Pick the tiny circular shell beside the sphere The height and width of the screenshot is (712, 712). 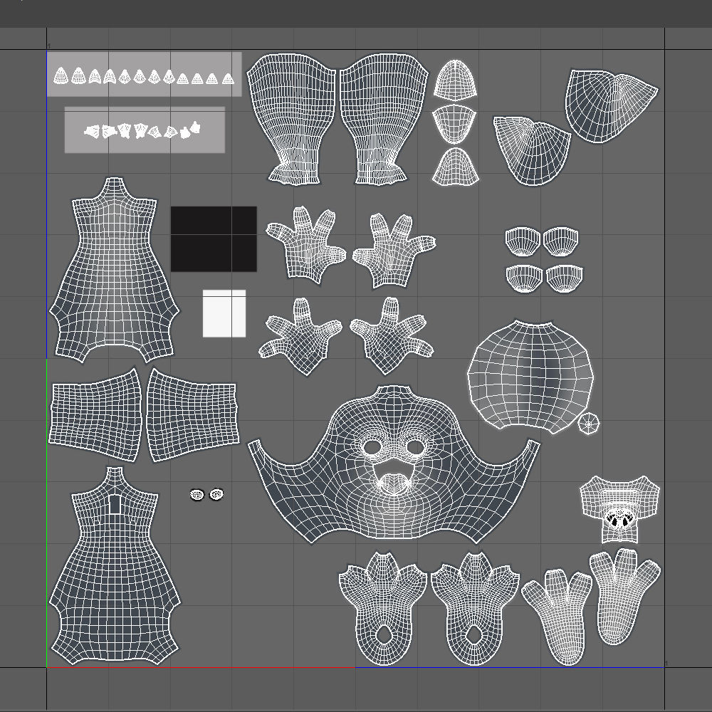(589, 423)
